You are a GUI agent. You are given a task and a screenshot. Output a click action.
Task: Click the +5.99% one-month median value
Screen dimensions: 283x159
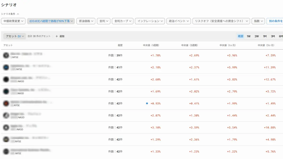coord(232,67)
